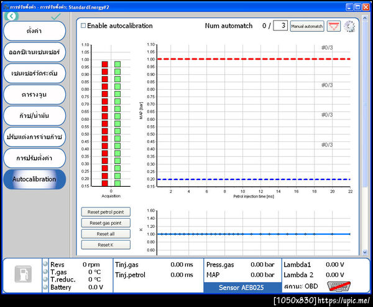The image size is (373, 307).
Task: Click the scrollbar down arrow
Action: point(365,252)
